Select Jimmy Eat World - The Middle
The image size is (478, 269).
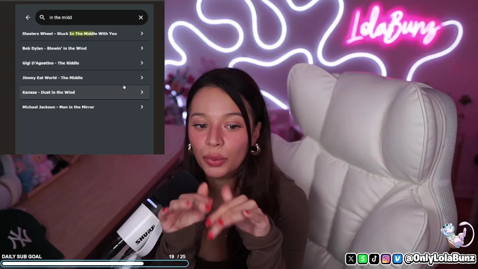(x=84, y=78)
